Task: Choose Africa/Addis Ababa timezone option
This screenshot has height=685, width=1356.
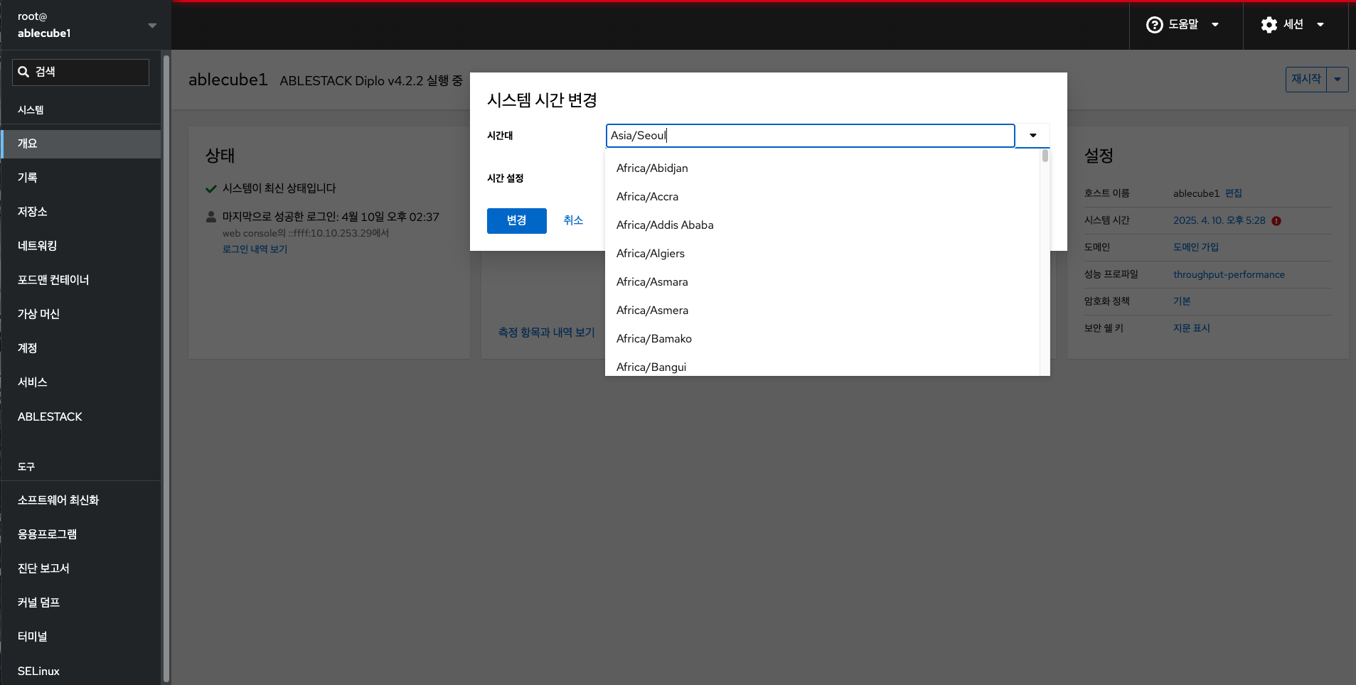Action: point(665,225)
